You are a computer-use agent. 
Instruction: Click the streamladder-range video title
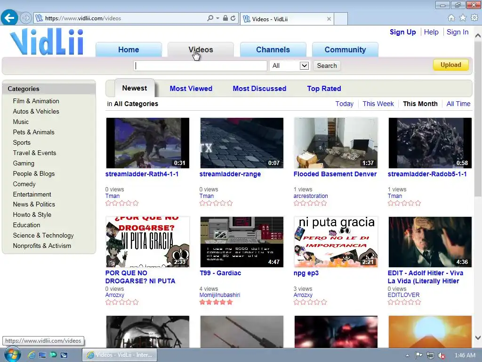230,174
